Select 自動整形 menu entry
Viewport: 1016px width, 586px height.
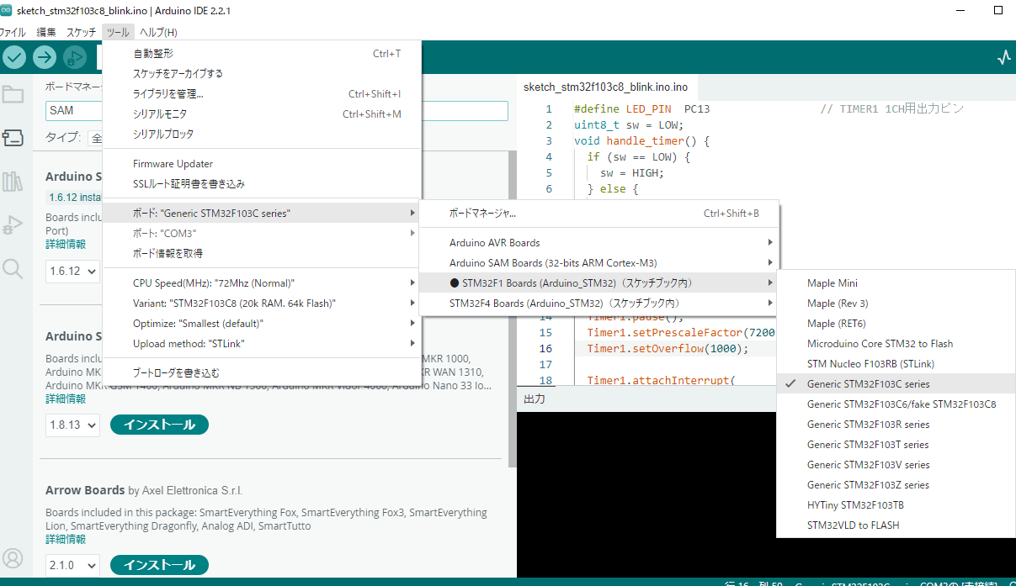(262, 54)
